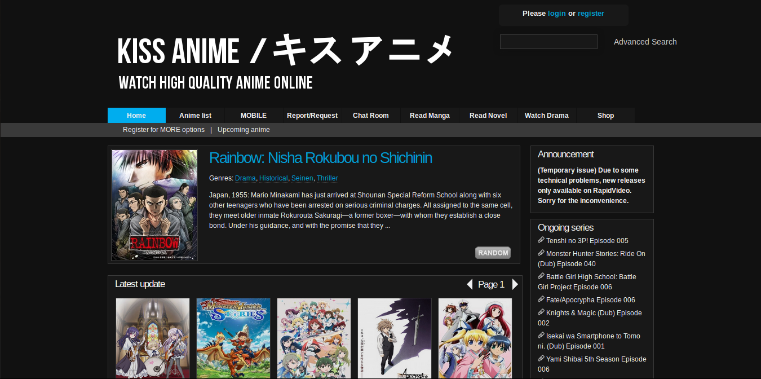Click link icon beside Battle Girl High School

(541, 276)
